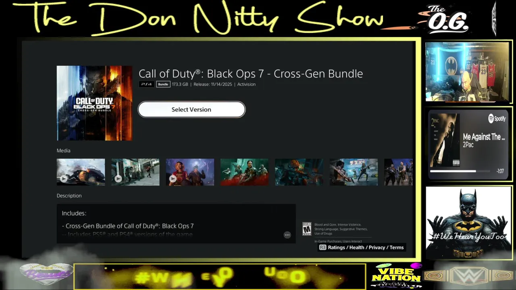The image size is (516, 290).
Task: Open the Black Ops 7 cover art
Action: (x=94, y=103)
